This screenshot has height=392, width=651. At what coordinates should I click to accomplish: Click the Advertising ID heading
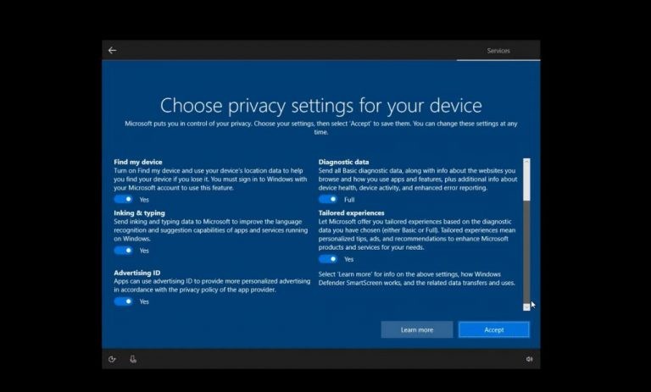click(137, 273)
